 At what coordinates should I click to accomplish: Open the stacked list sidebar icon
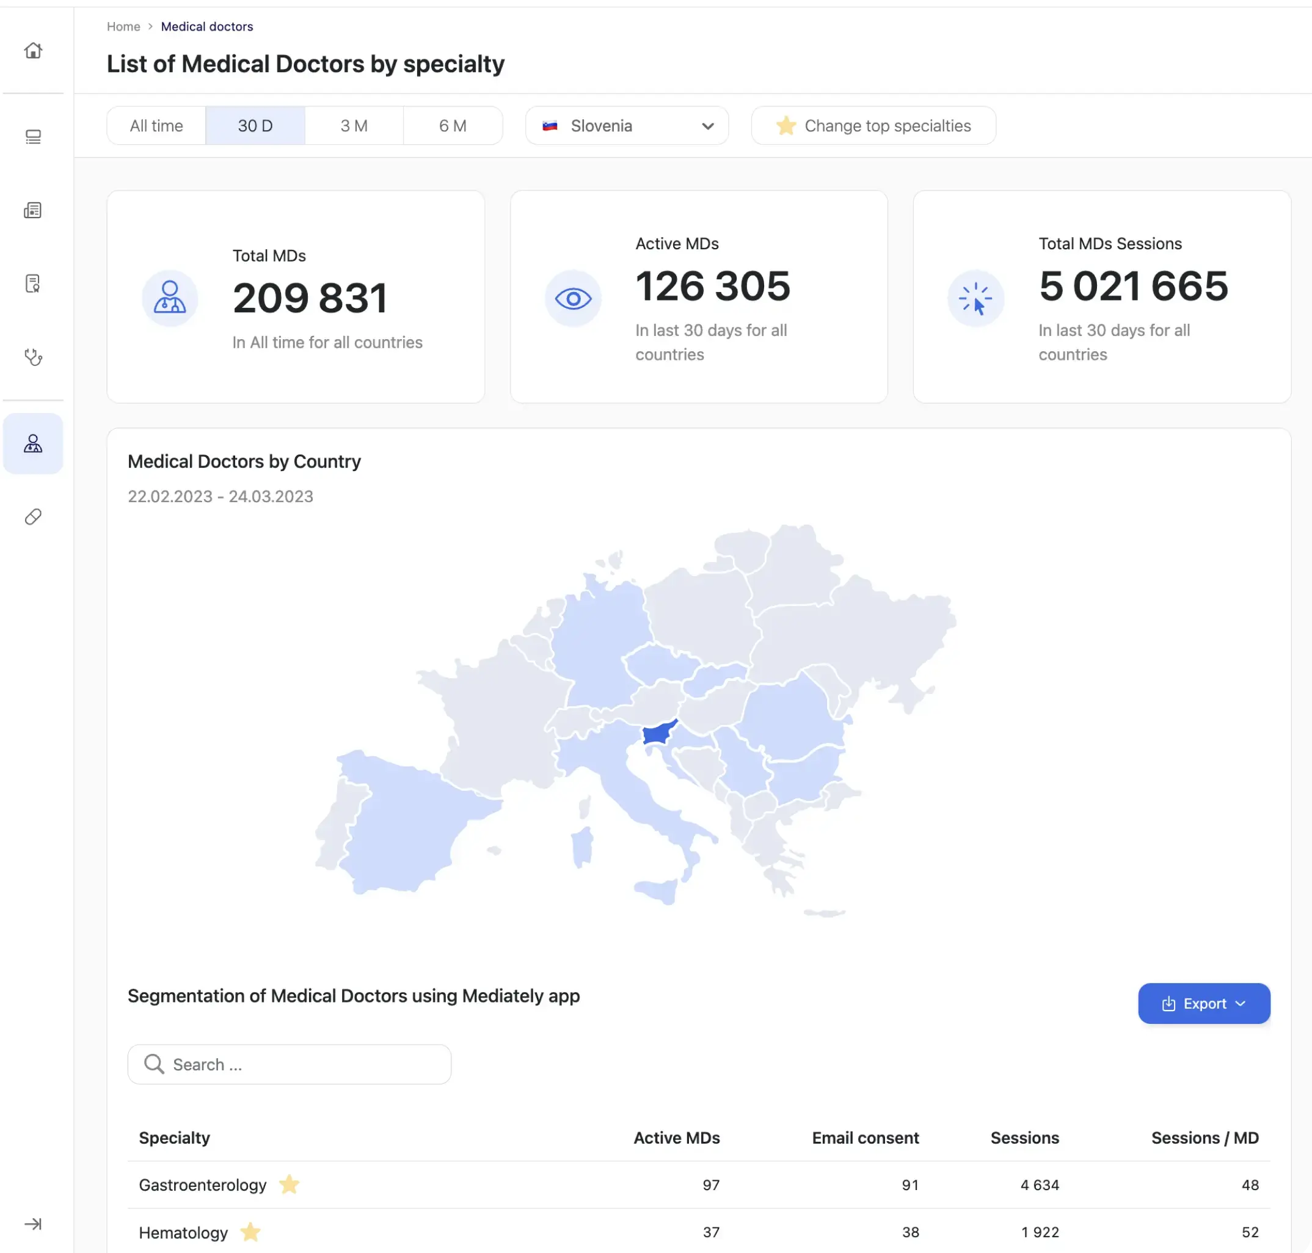[33, 137]
